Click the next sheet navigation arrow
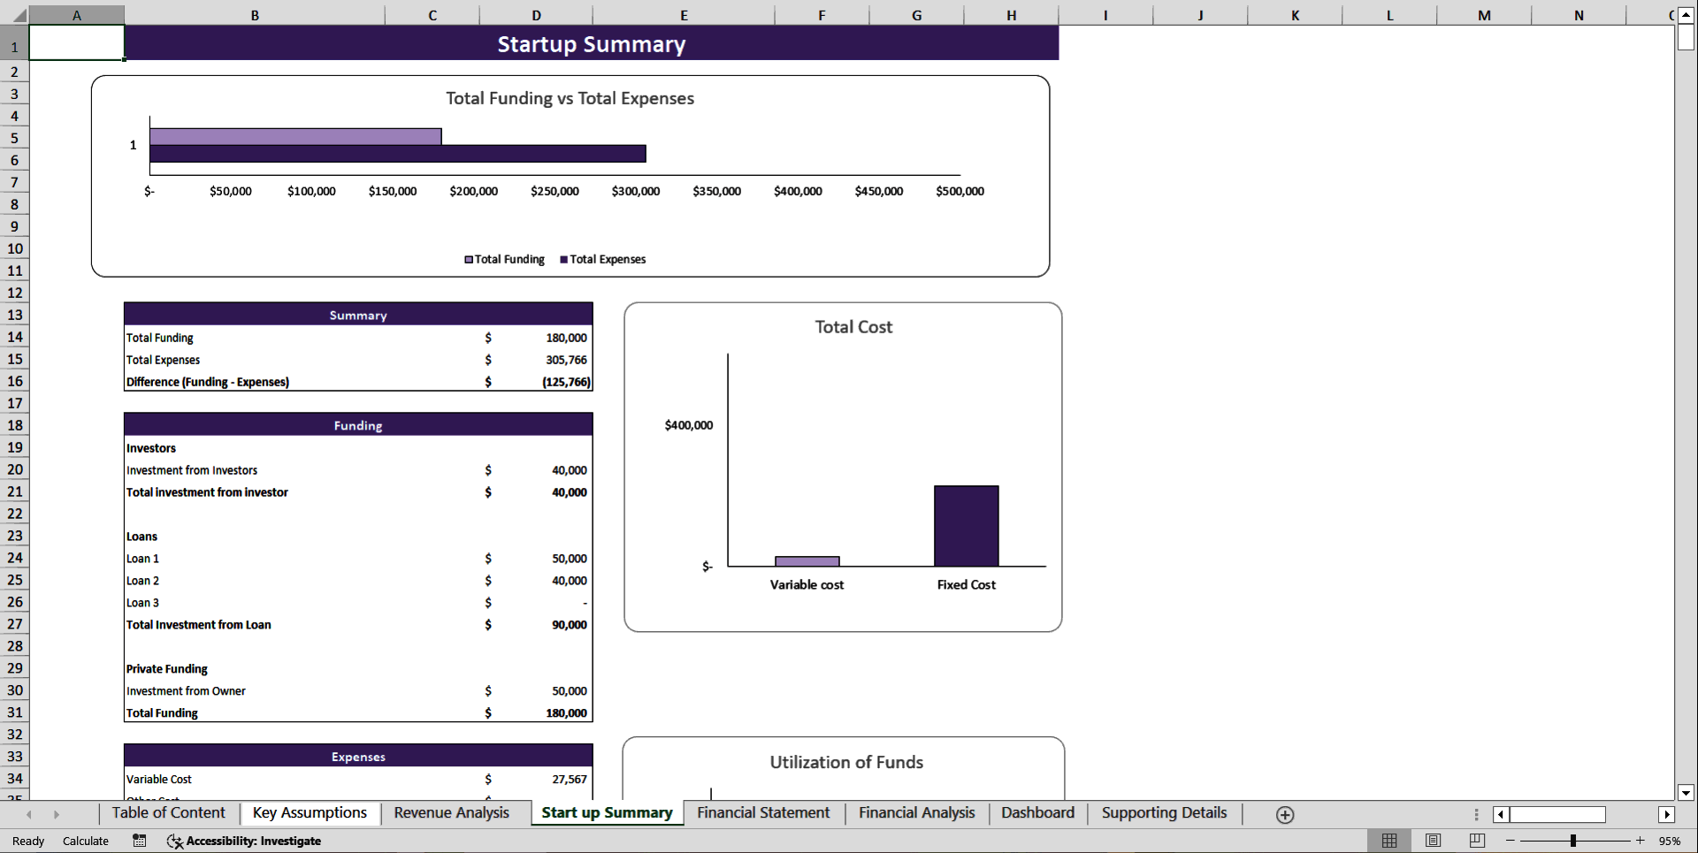The image size is (1698, 853). point(57,814)
